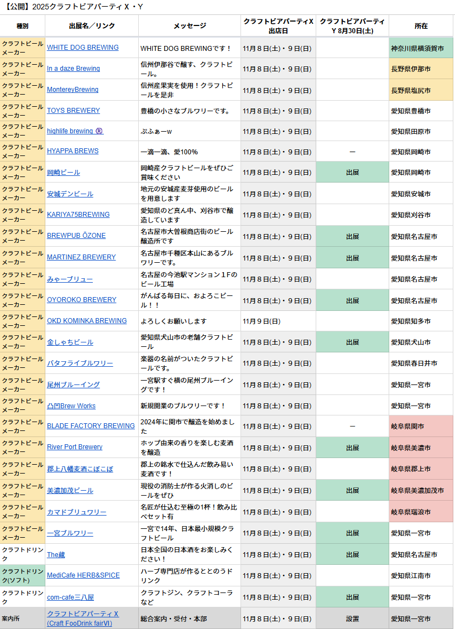
Task: Open the OKD KOMINKA BREWING link
Action: [x=87, y=320]
